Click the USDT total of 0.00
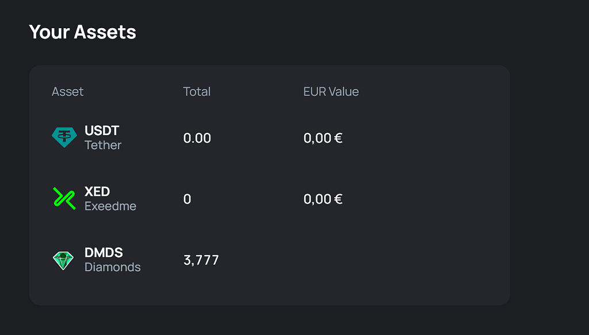Viewport: 589px width, 335px height. click(197, 138)
